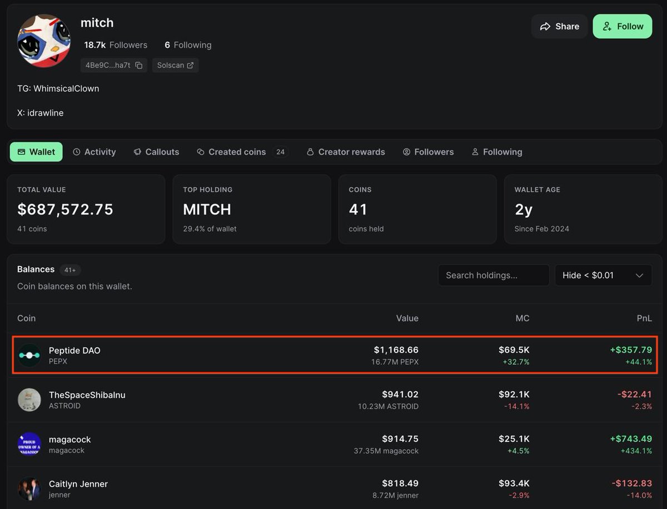
Task: Click the $25.1K market cap value
Action: pos(514,439)
